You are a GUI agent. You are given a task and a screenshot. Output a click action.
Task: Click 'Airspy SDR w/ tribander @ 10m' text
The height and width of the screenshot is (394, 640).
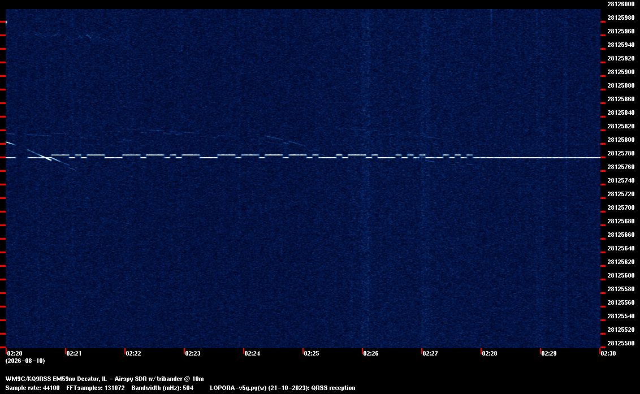(159, 379)
